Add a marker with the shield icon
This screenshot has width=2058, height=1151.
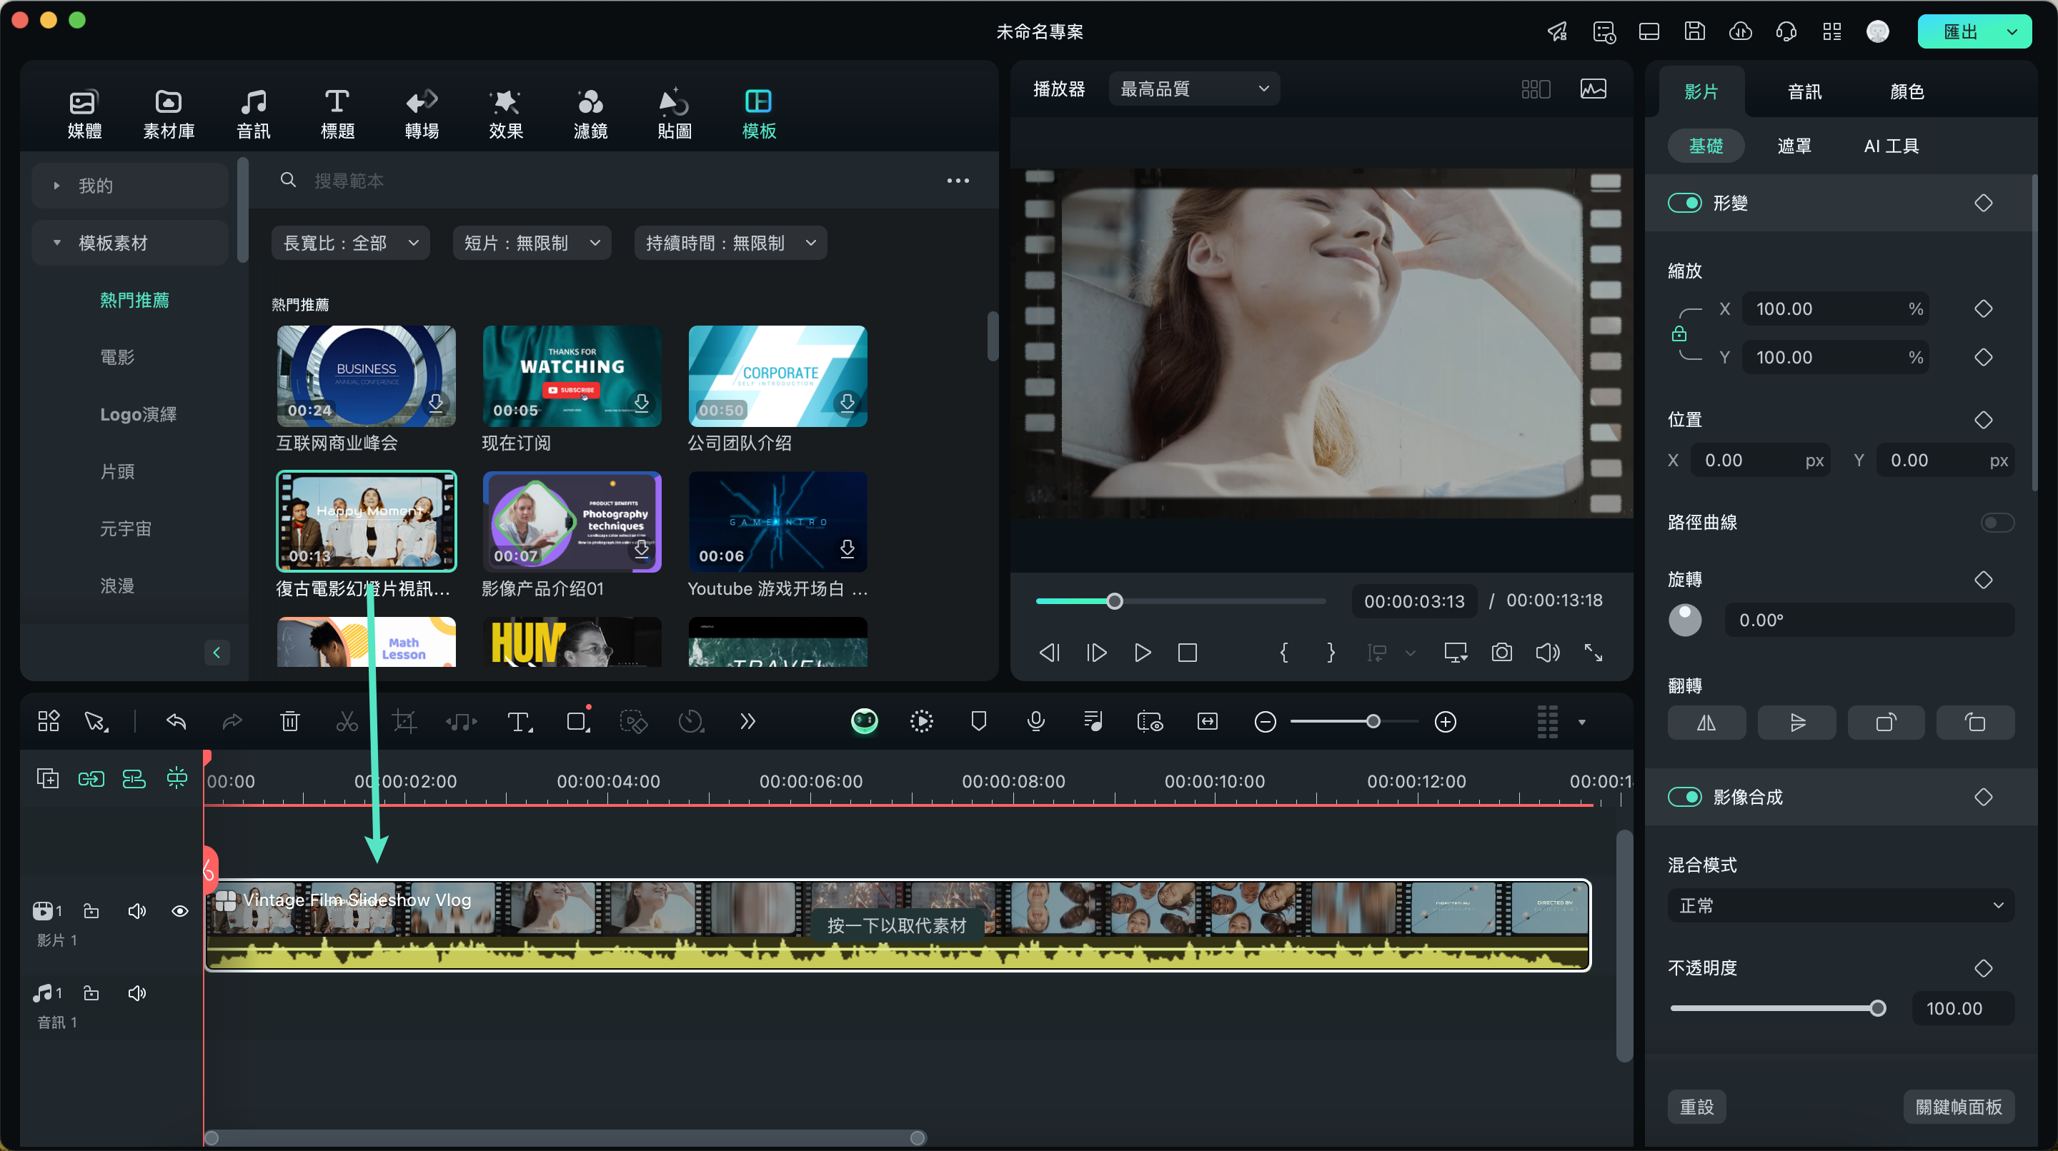pos(979,722)
